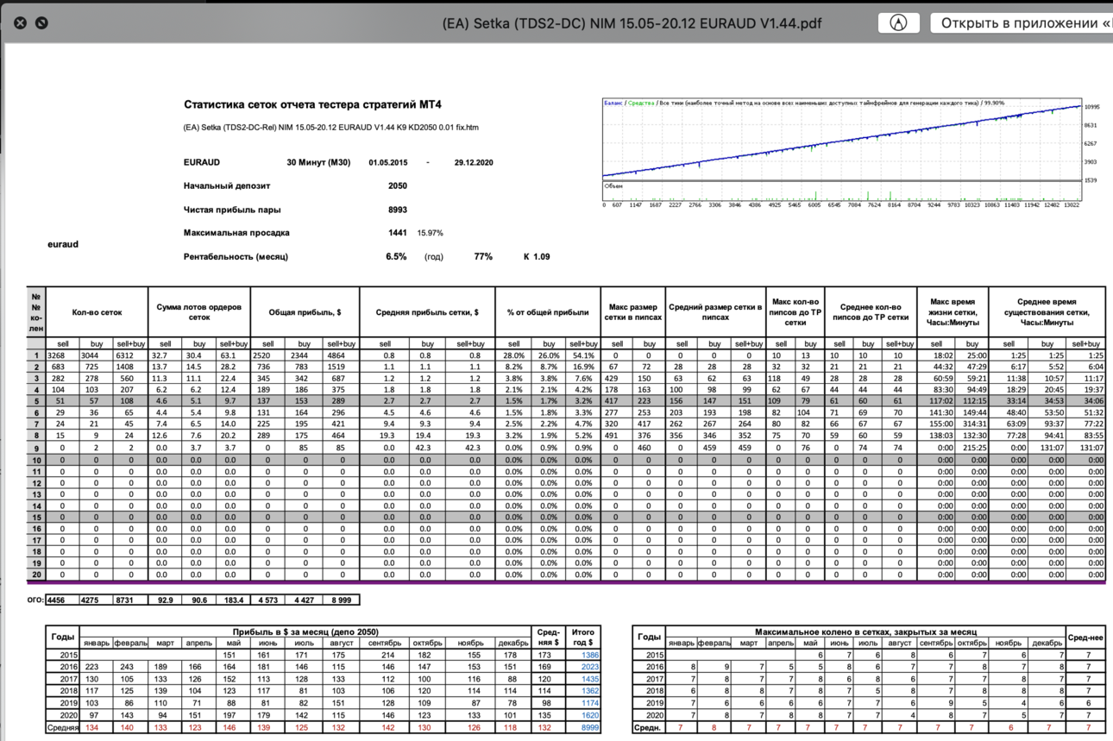Select the cell value "6312" in row 1

(x=125, y=355)
